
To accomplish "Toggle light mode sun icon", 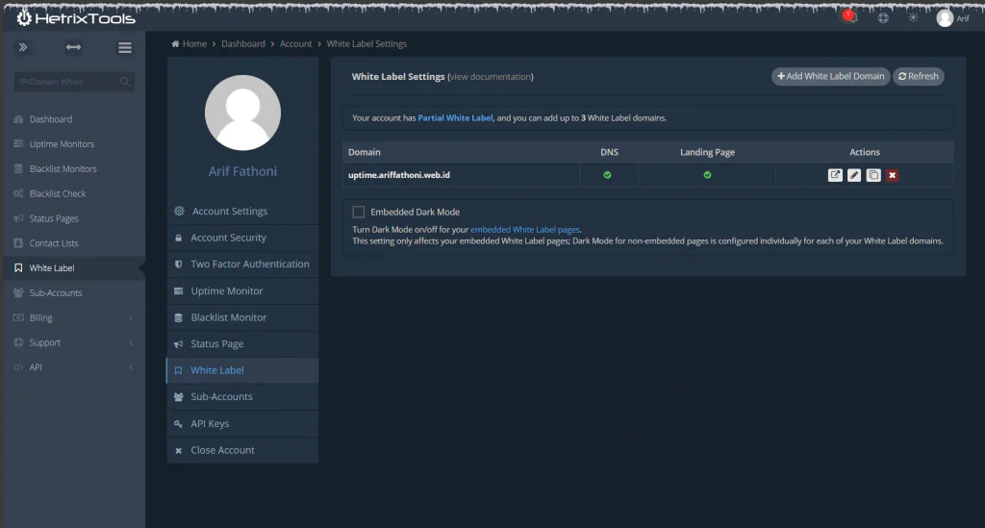I will (x=913, y=17).
